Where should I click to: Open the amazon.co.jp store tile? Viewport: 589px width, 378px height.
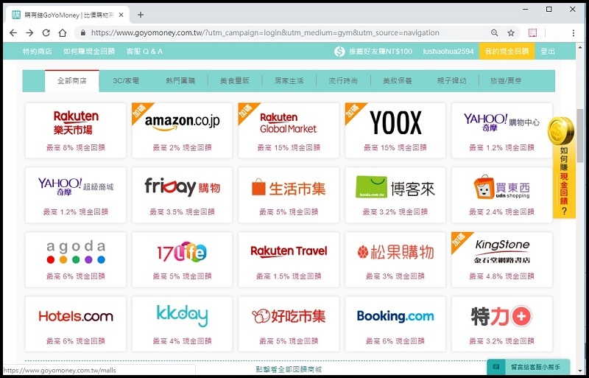[182, 130]
